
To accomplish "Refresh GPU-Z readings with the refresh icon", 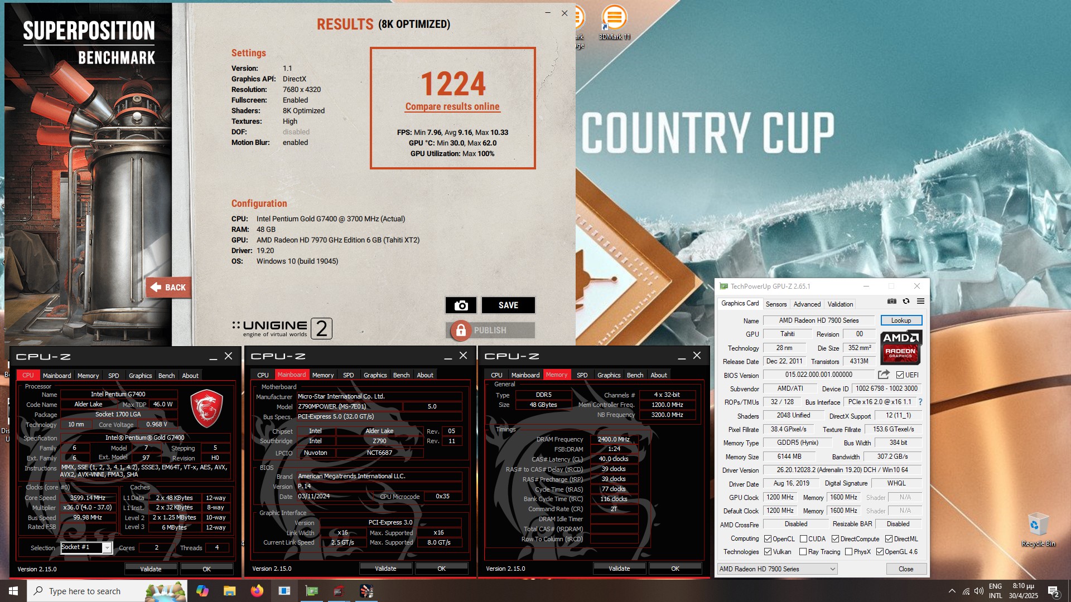I will click(x=906, y=301).
